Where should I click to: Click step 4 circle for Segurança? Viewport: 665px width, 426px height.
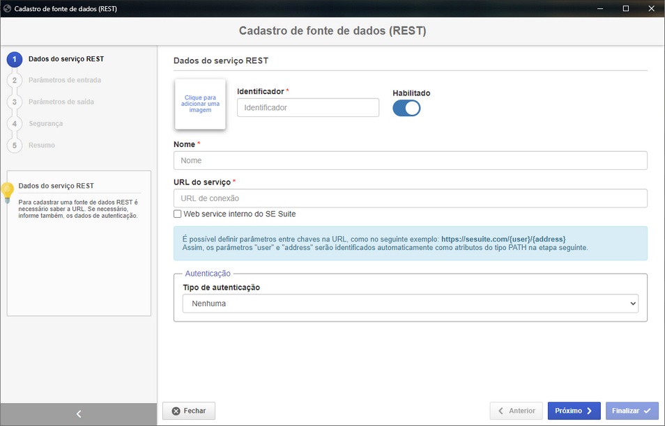tap(14, 124)
